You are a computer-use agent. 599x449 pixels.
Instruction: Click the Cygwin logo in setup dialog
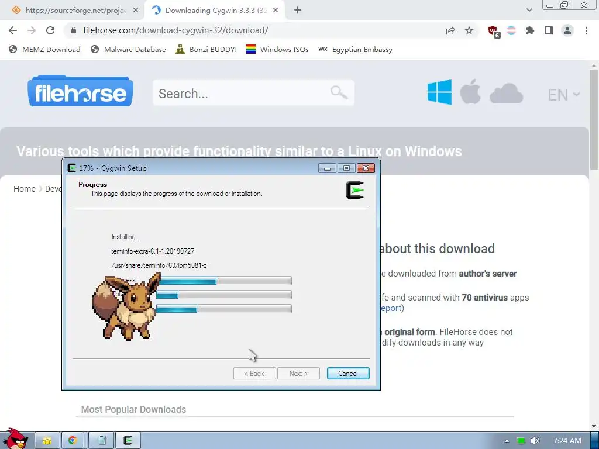pos(355,190)
